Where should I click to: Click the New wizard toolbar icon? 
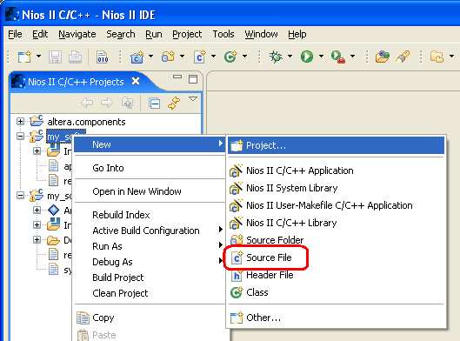point(24,57)
